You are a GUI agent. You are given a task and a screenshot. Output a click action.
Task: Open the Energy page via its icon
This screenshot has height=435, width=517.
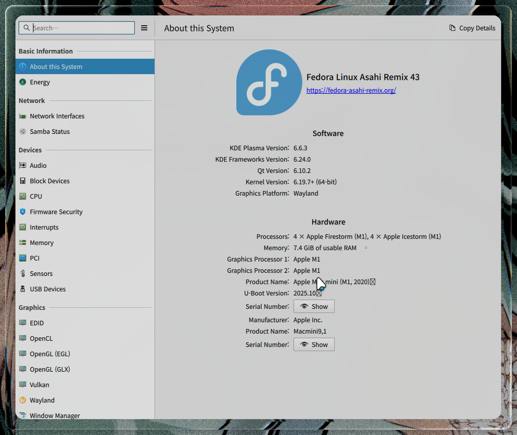point(23,82)
